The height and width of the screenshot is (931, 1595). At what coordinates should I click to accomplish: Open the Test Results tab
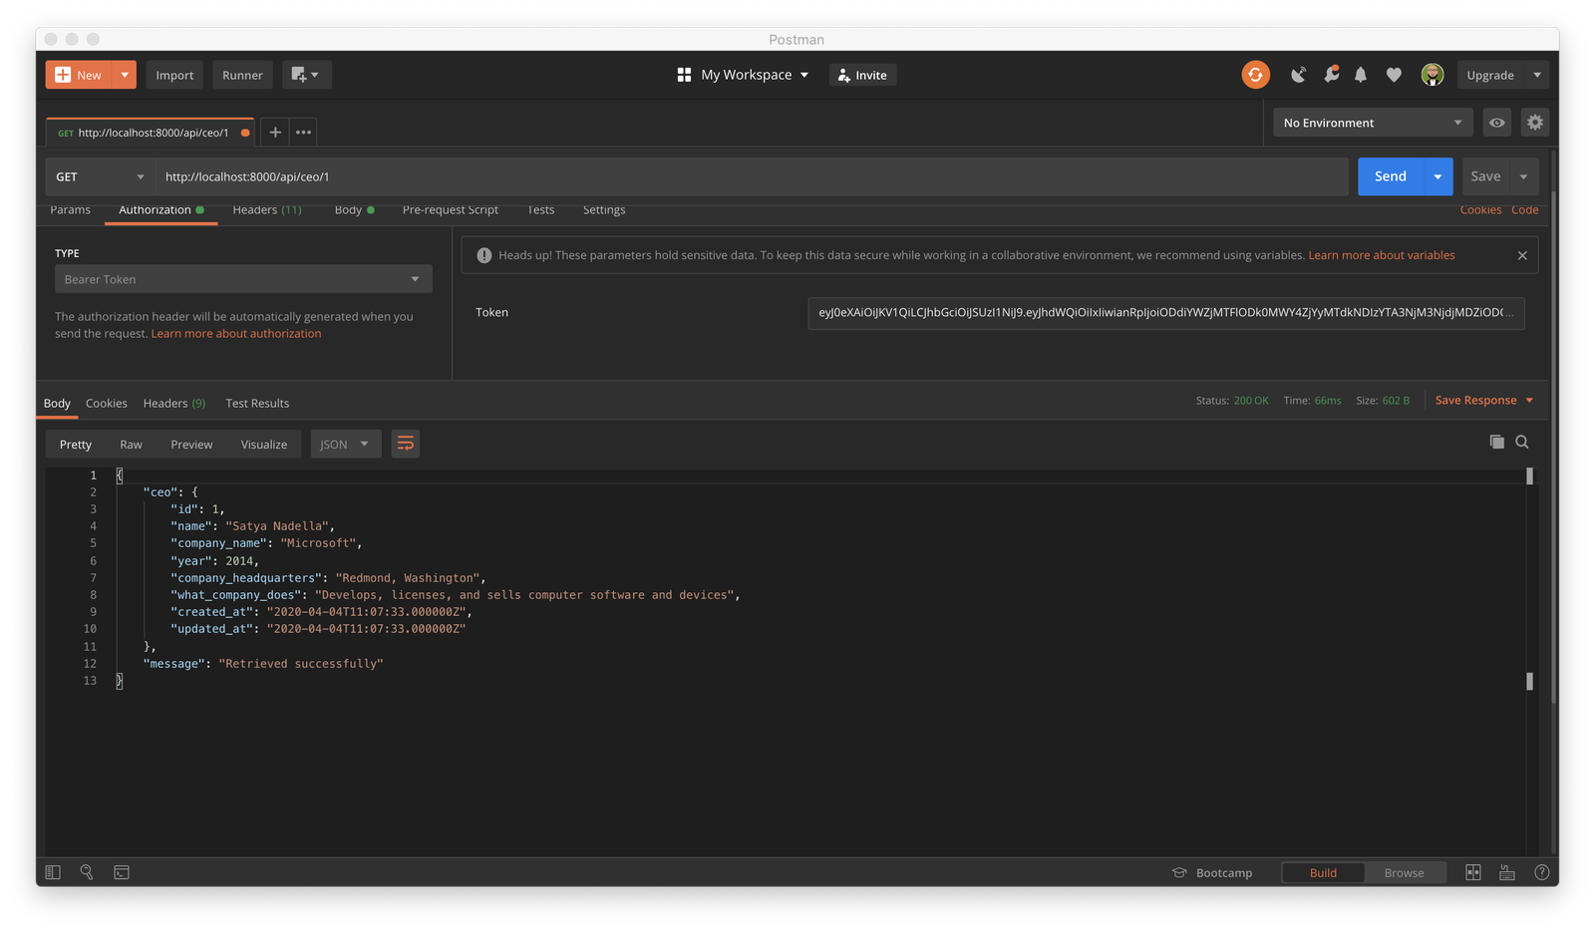tap(257, 403)
